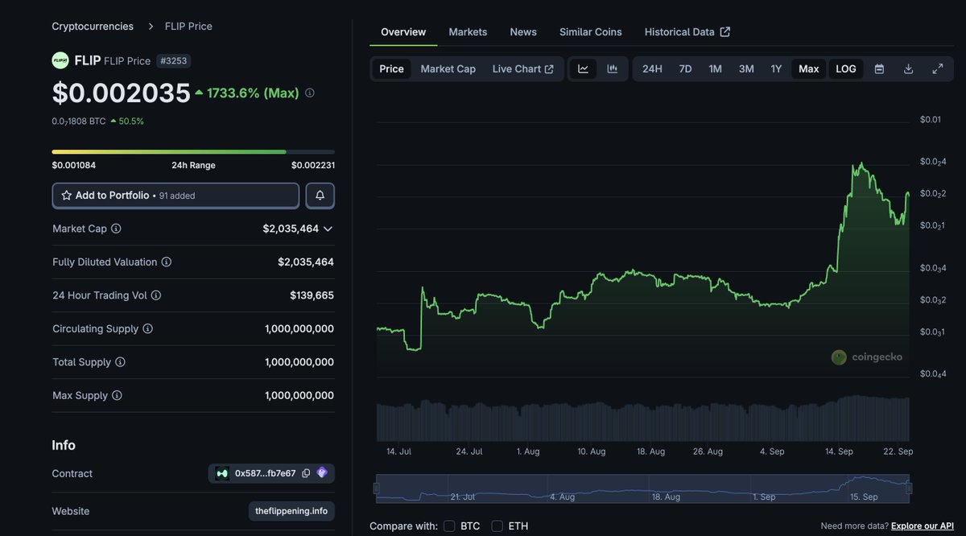The width and height of the screenshot is (966, 536).
Task: Click the 14. Sep axis date label
Action: [839, 451]
